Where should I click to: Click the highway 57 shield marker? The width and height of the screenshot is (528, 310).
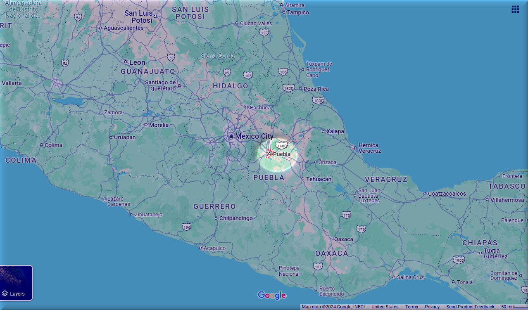coord(171,57)
